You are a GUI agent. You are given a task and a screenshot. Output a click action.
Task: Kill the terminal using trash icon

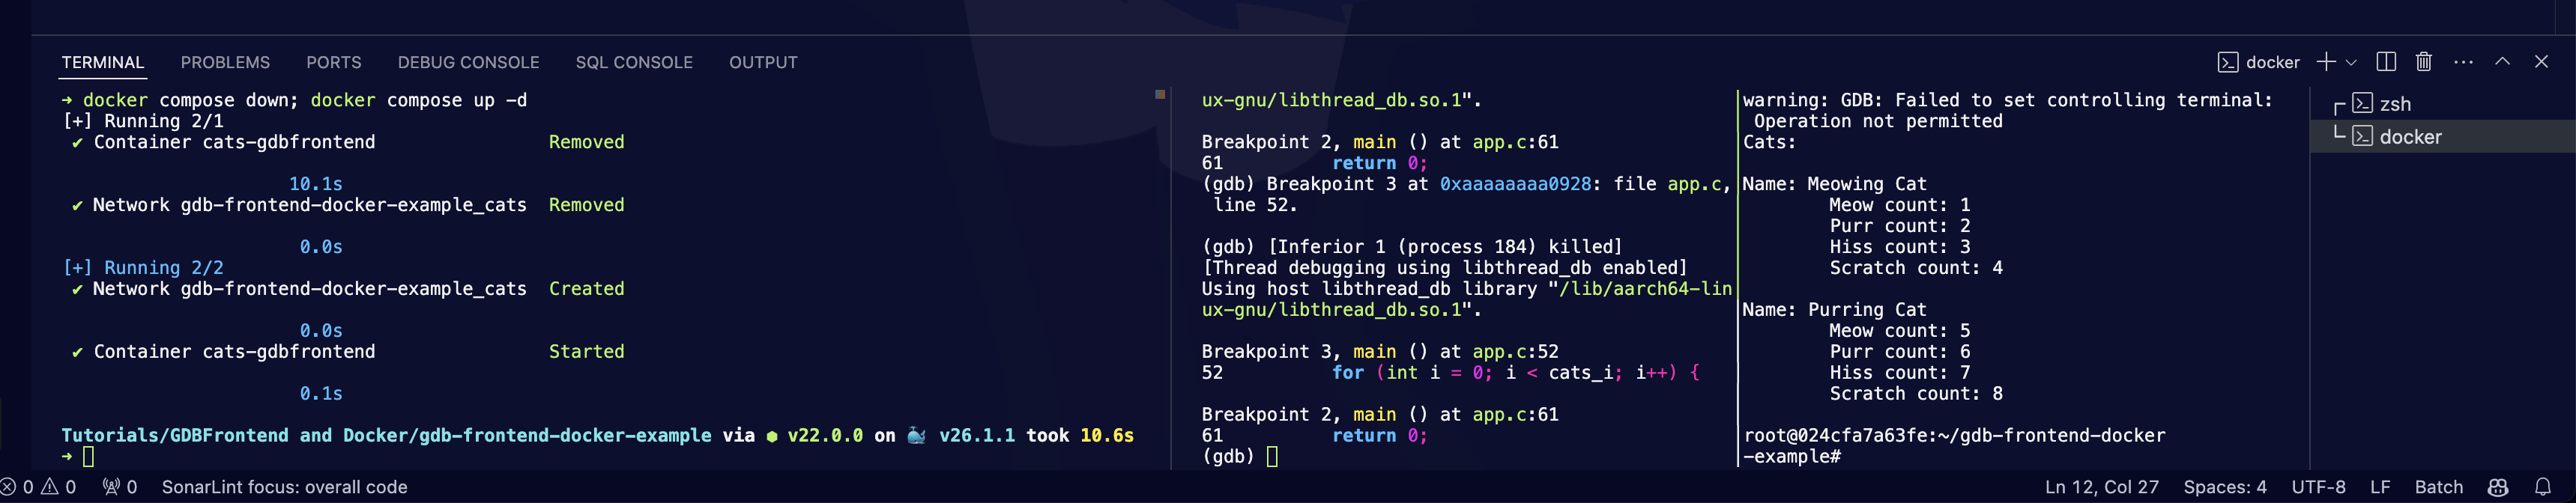tap(2424, 62)
